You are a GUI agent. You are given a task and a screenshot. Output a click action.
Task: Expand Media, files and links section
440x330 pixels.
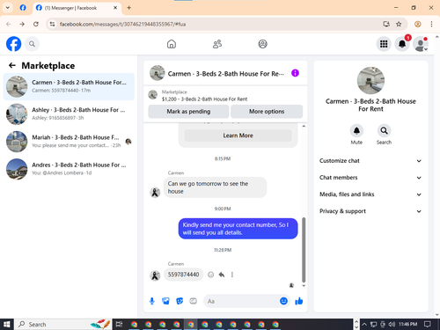pyautogui.click(x=370, y=194)
